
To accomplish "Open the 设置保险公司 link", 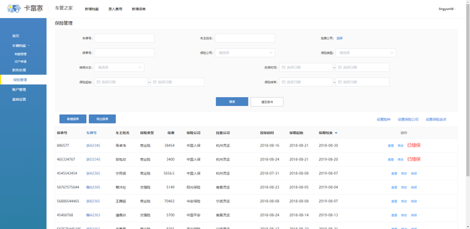I will [408, 119].
